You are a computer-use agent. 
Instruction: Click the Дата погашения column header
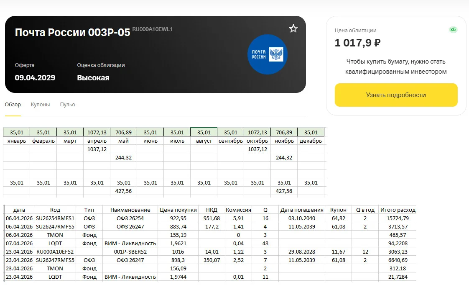(x=302, y=210)
